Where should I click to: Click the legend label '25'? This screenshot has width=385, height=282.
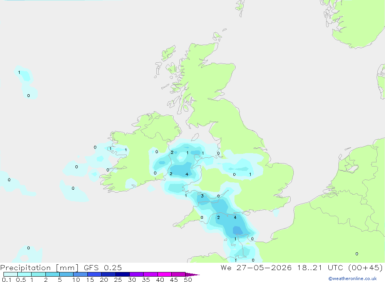pos(118,280)
